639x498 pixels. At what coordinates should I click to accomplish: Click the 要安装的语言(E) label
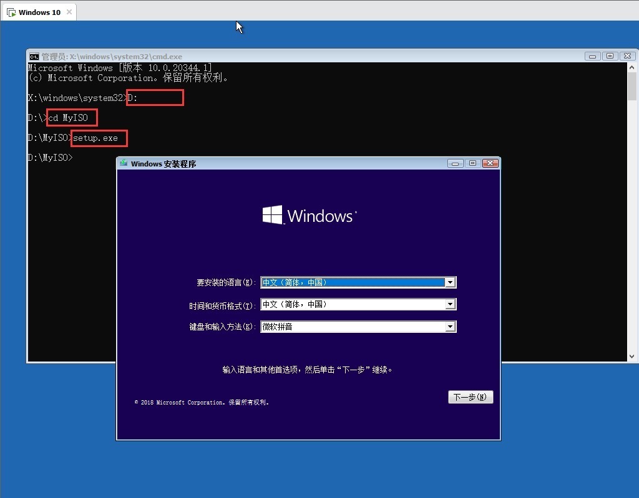click(x=226, y=282)
